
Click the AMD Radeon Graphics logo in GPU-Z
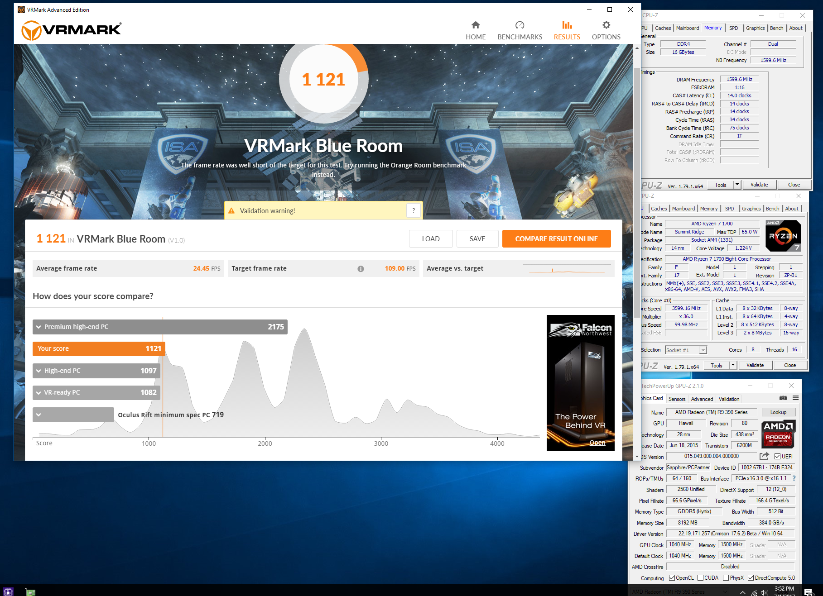click(x=778, y=434)
